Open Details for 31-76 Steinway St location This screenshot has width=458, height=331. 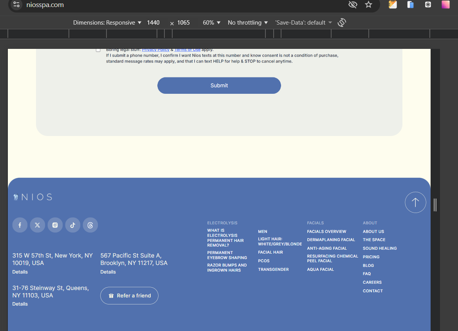pyautogui.click(x=20, y=304)
